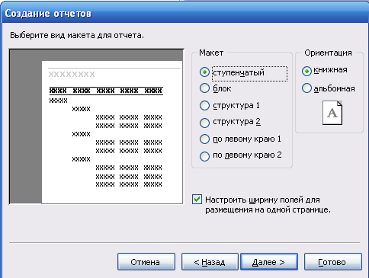Set orientation to книжная
369x278 pixels.
(306, 71)
